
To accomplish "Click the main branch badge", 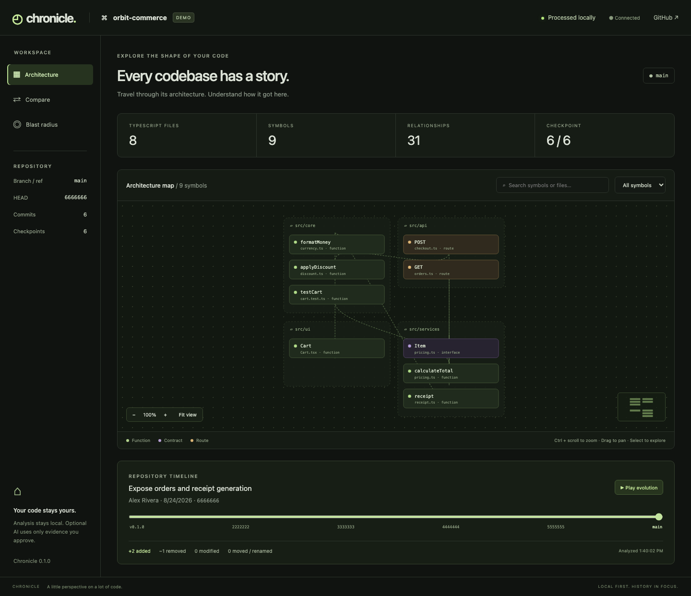I will point(658,76).
